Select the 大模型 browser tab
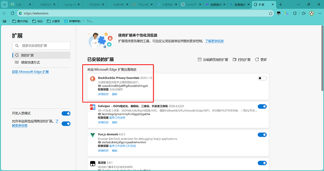 (167, 5)
